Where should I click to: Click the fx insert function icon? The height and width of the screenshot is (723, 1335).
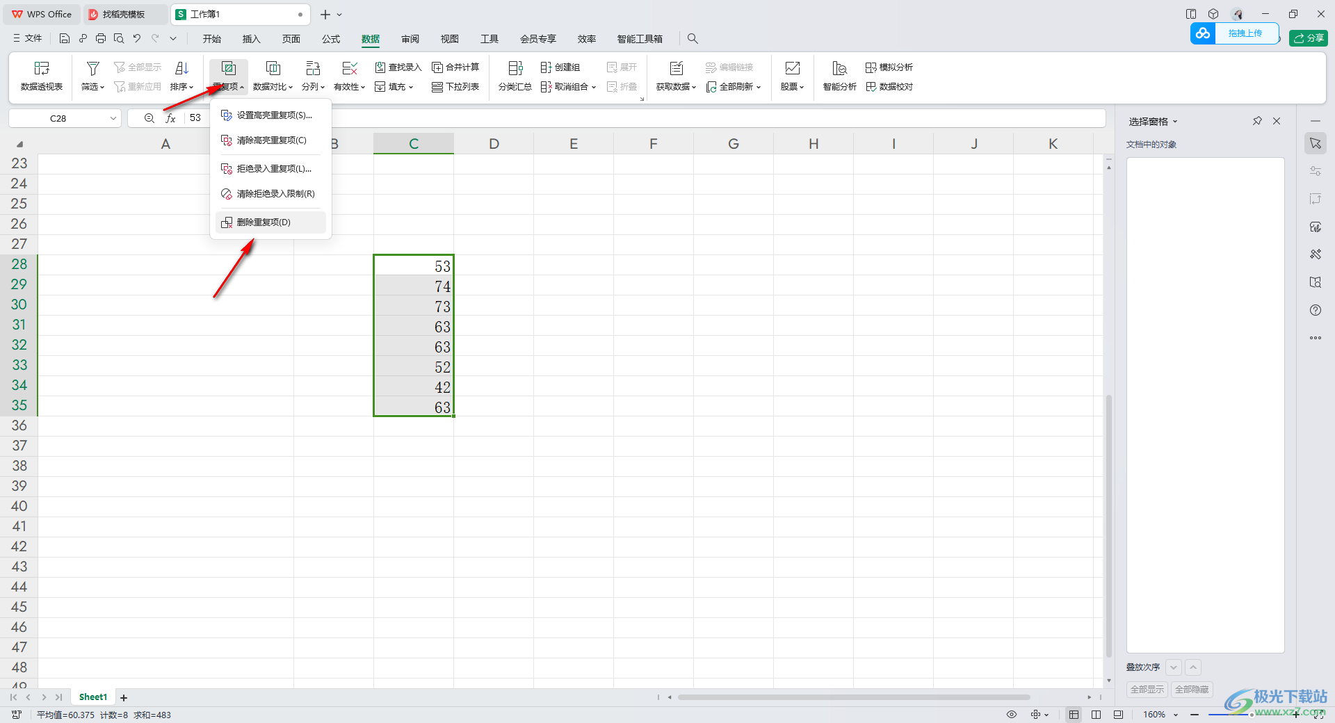170,118
